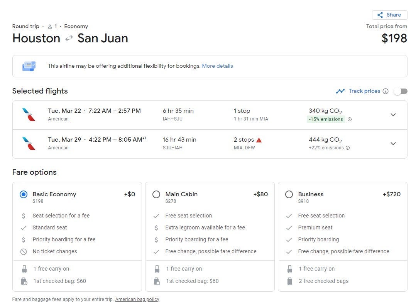416x306 pixels.
Task: Click the Business card 2 free checked bags row
Action: (x=323, y=281)
